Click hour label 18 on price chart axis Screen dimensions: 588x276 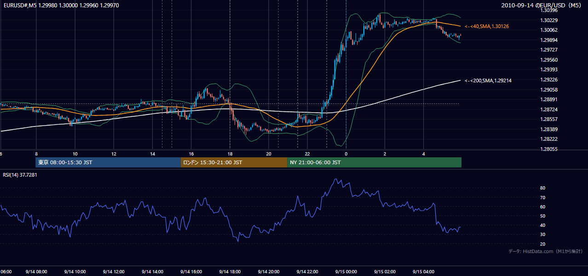[x=230, y=154]
